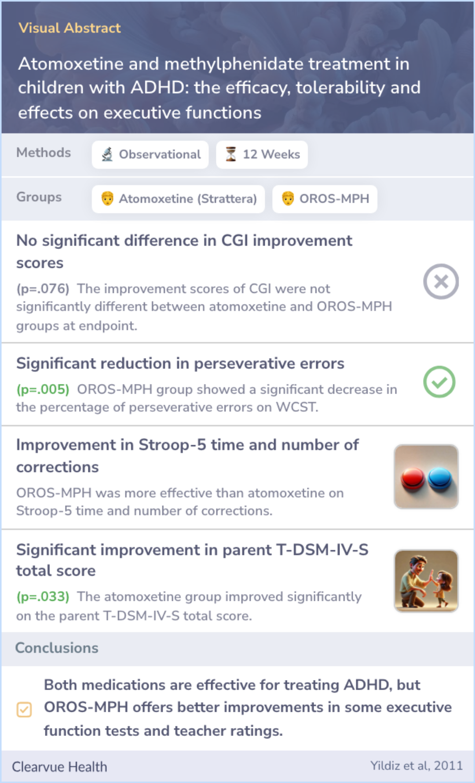
Task: Click the gray X circle icon
Action: pos(441,282)
